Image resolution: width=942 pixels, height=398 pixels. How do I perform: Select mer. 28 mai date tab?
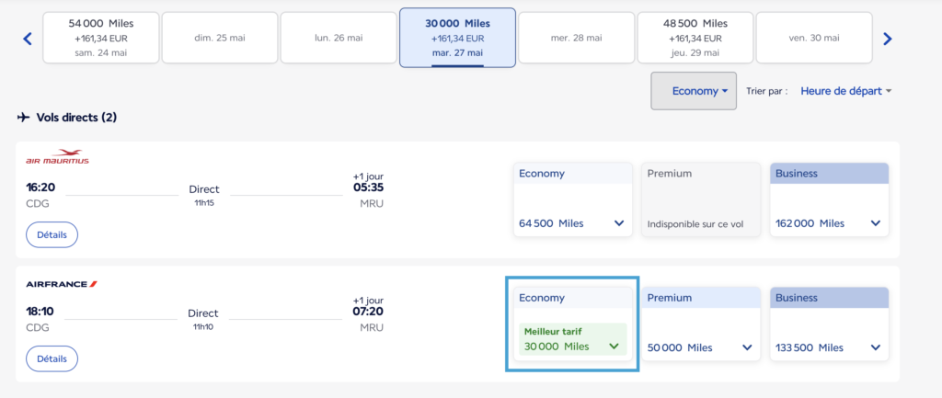(x=576, y=38)
